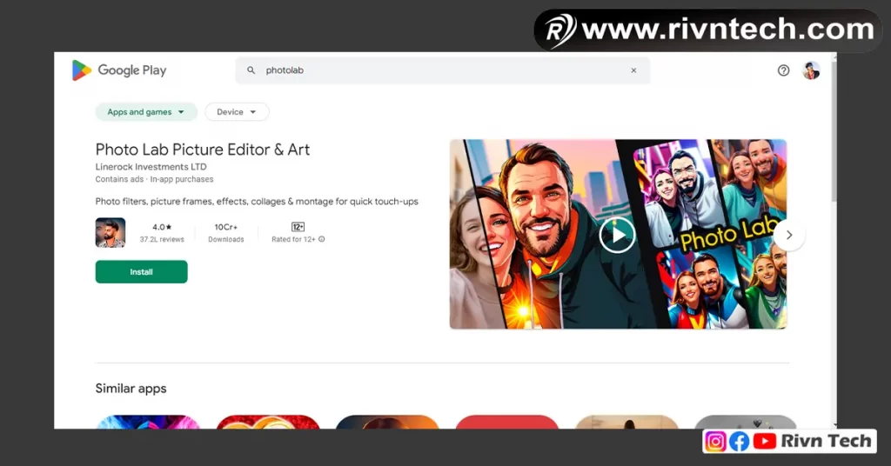This screenshot has width=891, height=466.
Task: Play the Photo Lab trailer video
Action: click(617, 235)
